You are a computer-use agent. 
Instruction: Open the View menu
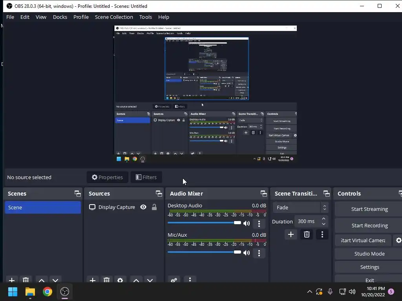click(x=41, y=17)
